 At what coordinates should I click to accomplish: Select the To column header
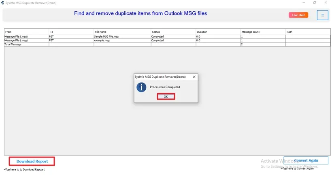(71, 32)
